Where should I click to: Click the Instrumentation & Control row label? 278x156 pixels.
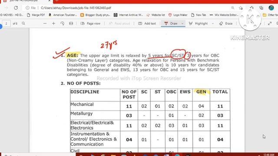tap(94, 139)
